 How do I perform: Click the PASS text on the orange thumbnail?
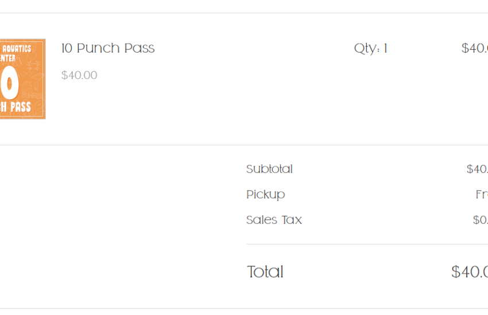(21, 107)
